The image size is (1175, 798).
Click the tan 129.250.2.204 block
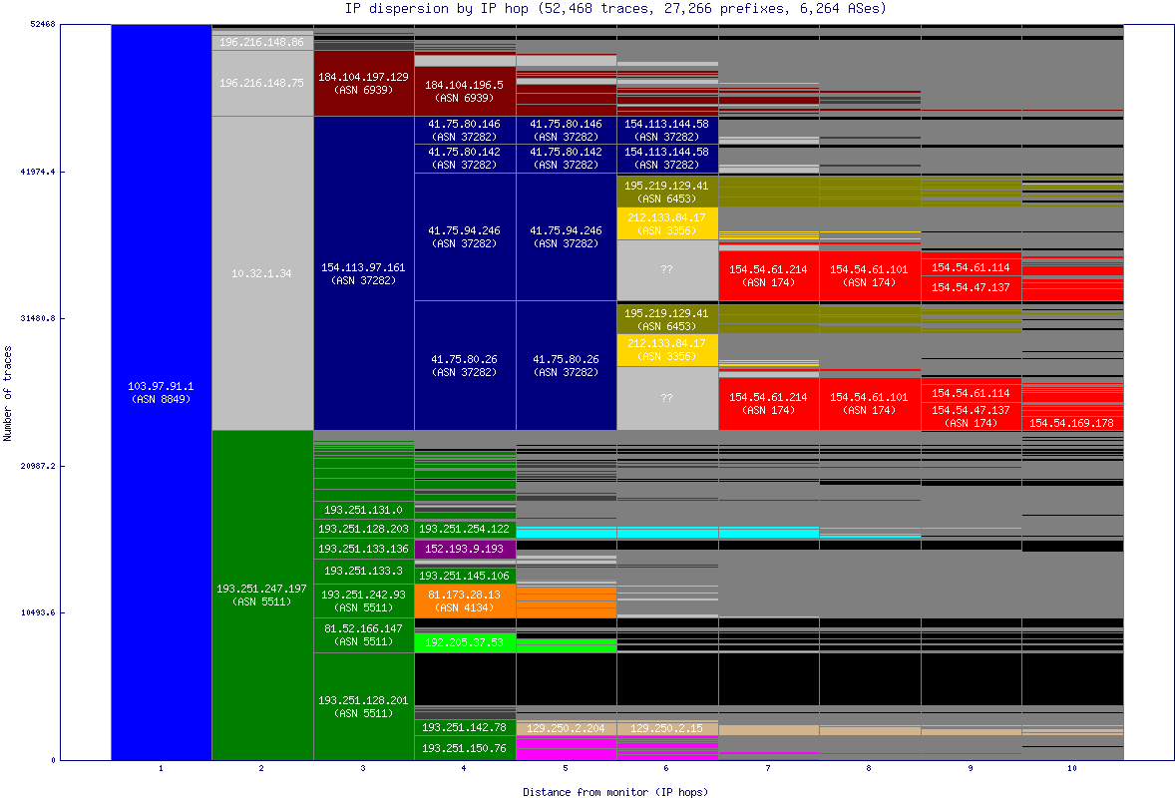(566, 728)
